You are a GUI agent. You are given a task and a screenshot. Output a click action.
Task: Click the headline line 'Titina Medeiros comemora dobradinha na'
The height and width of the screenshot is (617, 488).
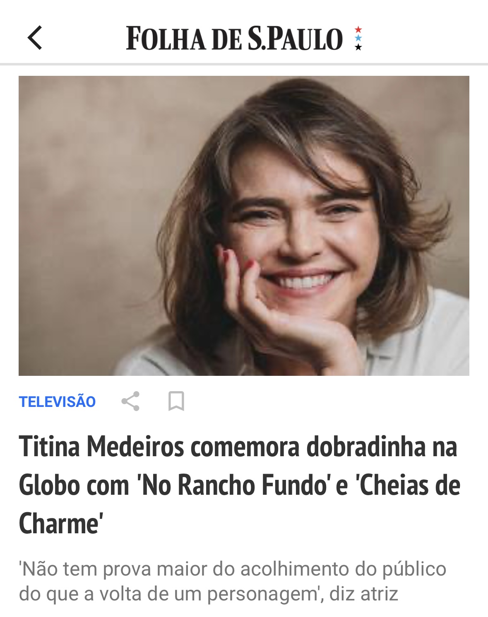(x=238, y=447)
